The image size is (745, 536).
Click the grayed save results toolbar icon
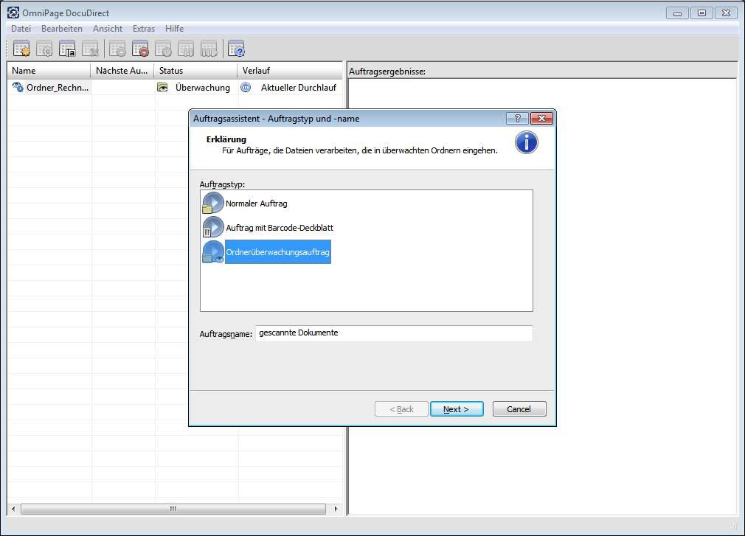tap(209, 49)
